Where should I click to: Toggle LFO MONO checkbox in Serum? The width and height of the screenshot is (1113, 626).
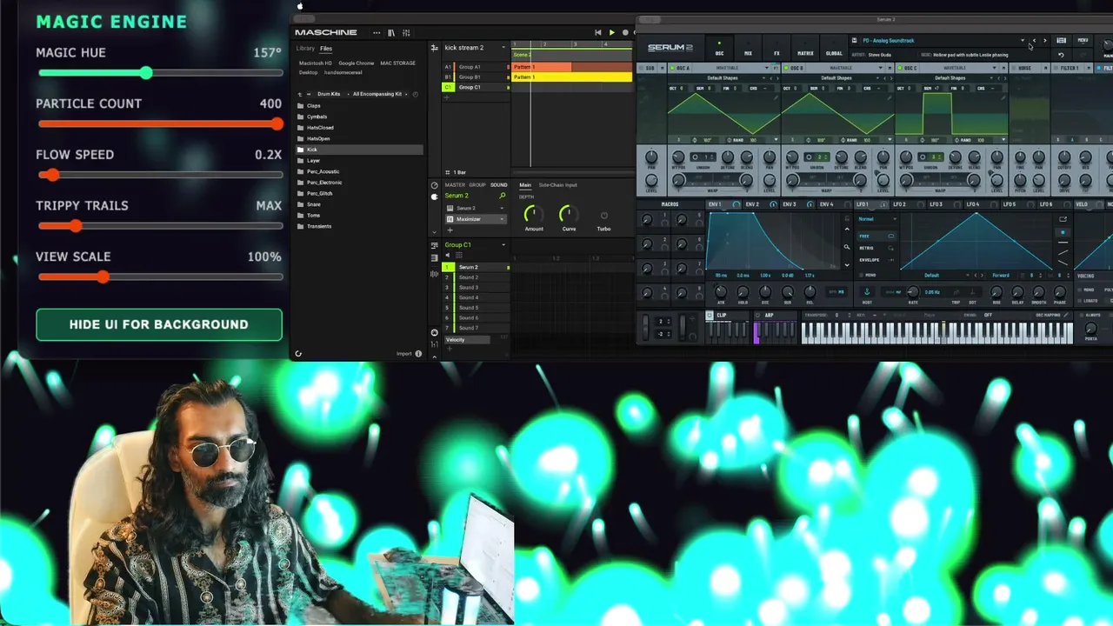click(860, 275)
